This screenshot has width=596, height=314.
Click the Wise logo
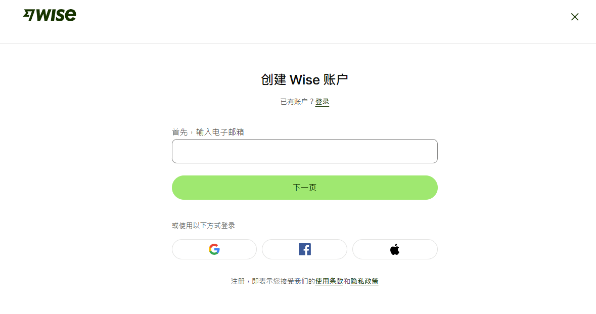pos(50,15)
